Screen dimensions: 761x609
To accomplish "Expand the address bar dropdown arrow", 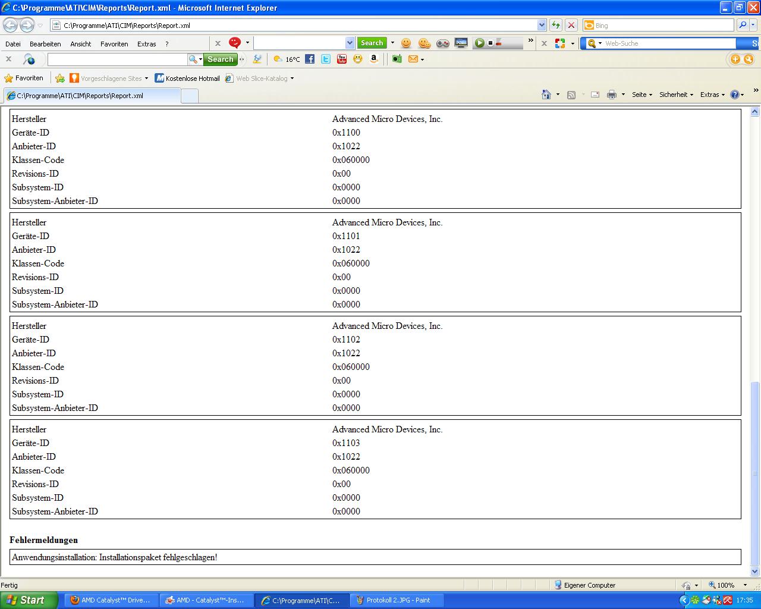I will [x=542, y=25].
